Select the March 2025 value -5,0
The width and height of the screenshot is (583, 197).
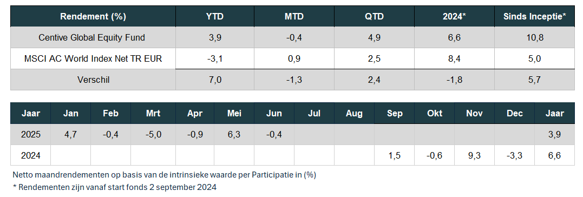[x=153, y=135]
